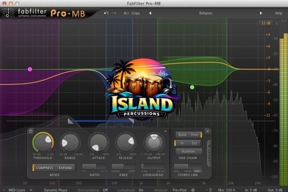Viewport: 288px width, 192px height.
Task: Click the MIDI Learn button
Action: (x=17, y=190)
